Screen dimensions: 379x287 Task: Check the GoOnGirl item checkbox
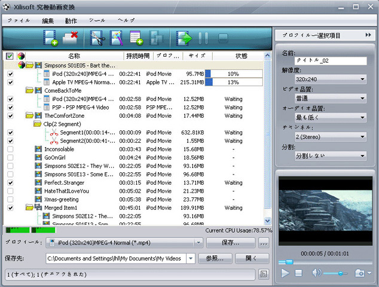[10, 157]
